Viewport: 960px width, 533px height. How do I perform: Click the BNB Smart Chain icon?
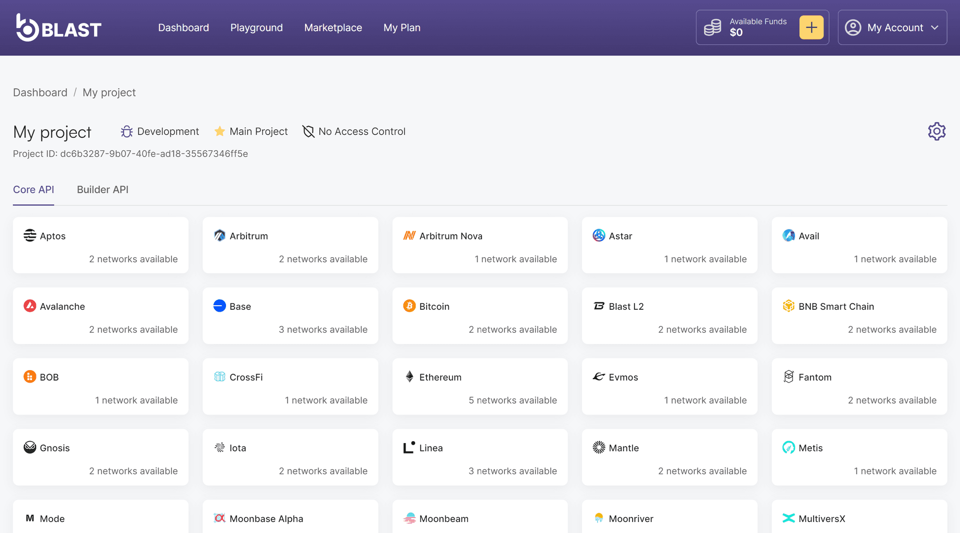point(788,306)
